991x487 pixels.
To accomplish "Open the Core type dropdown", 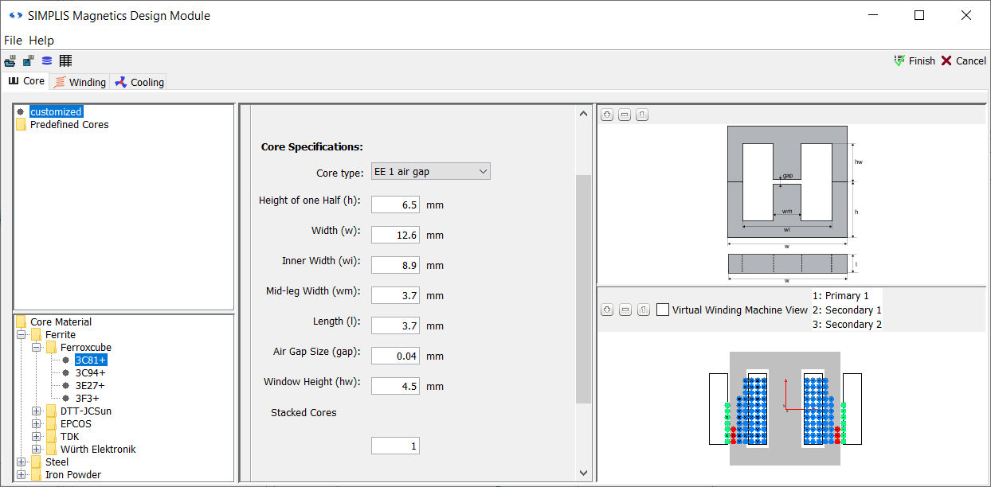I will click(x=431, y=172).
